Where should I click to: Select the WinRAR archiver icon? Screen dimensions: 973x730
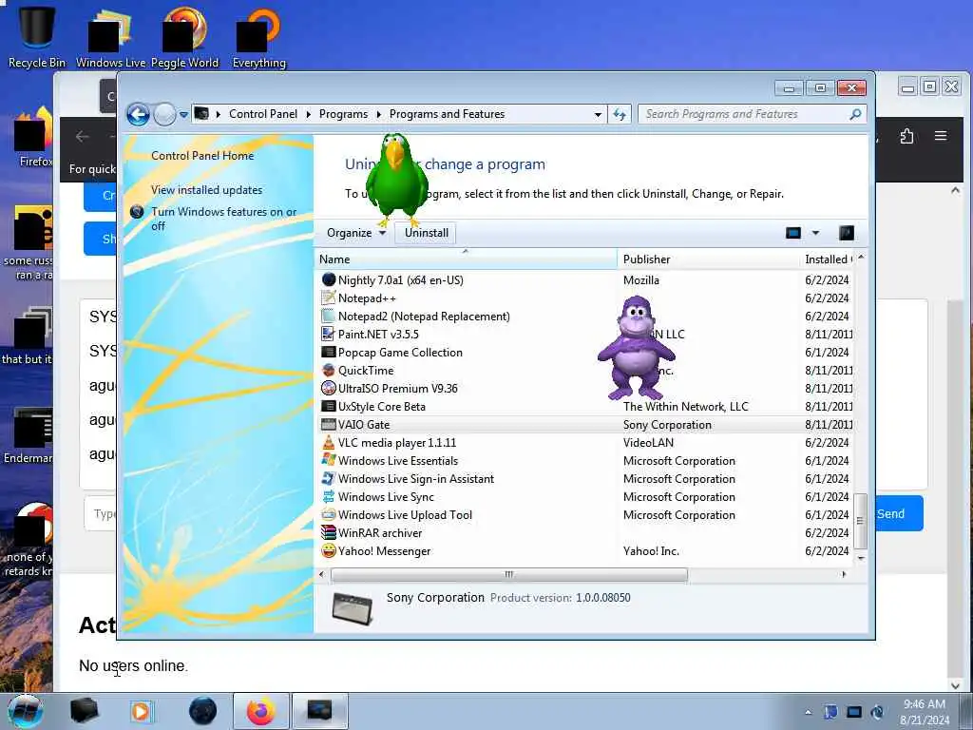pos(328,532)
